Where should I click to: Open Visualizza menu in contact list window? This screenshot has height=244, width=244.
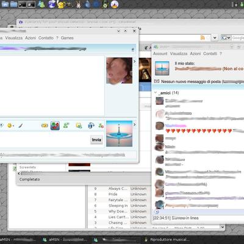[x=179, y=54]
